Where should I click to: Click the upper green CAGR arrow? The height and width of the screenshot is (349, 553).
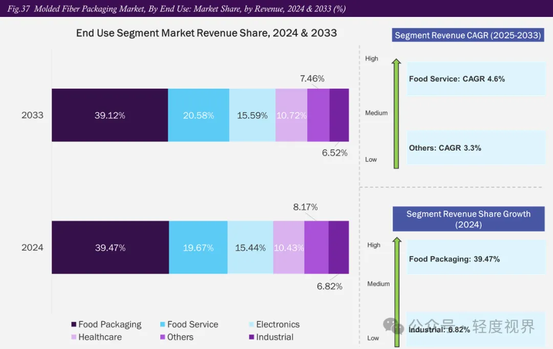396,114
